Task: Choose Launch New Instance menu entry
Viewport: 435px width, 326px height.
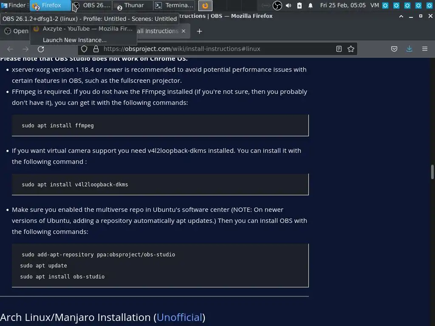Action: point(83,40)
